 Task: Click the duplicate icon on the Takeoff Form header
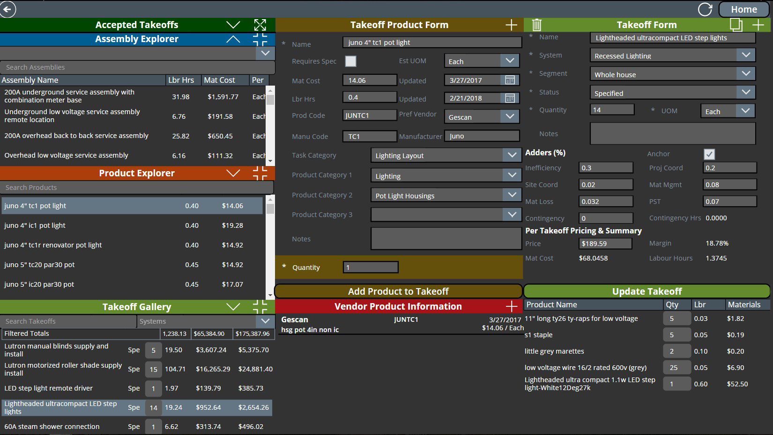tap(736, 24)
